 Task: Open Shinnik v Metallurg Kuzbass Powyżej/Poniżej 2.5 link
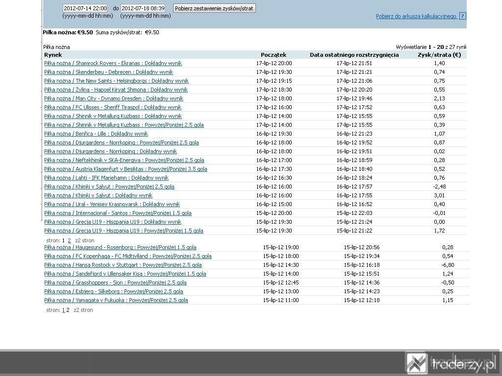124,125
